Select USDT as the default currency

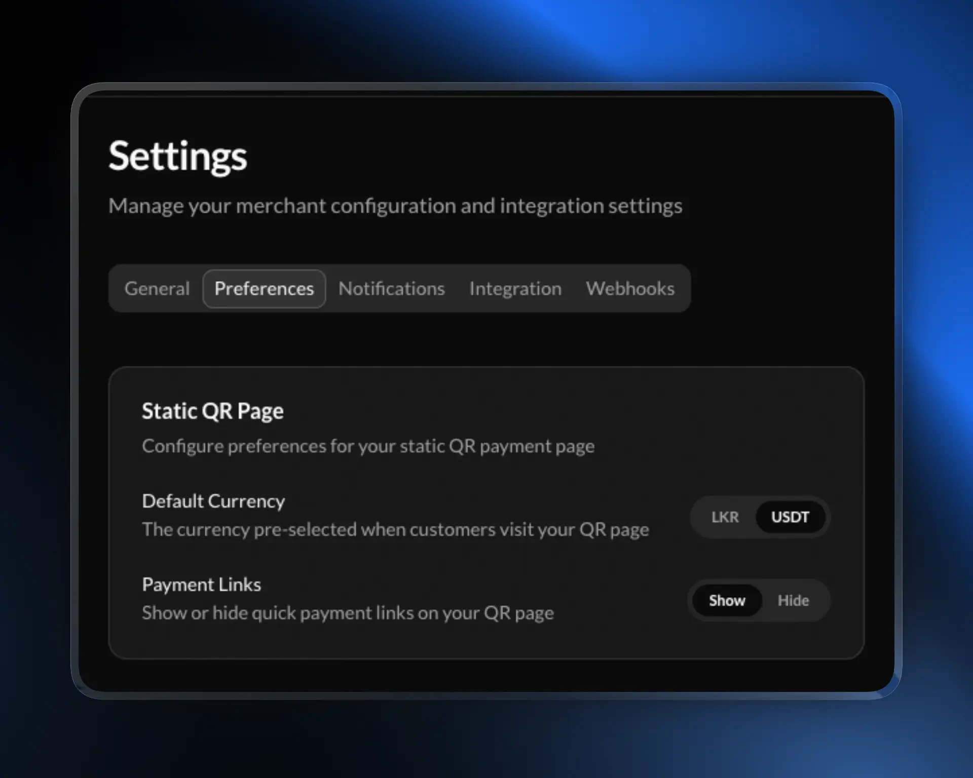coord(790,517)
